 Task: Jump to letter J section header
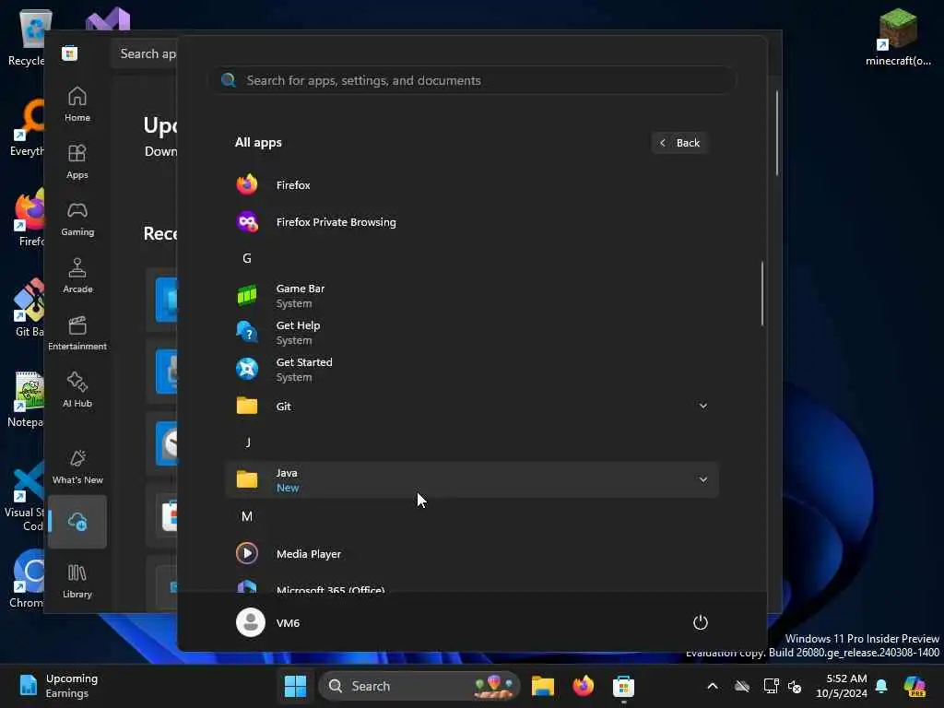tap(247, 442)
